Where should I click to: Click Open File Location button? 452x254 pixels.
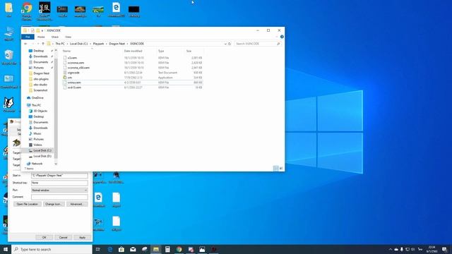pos(28,204)
